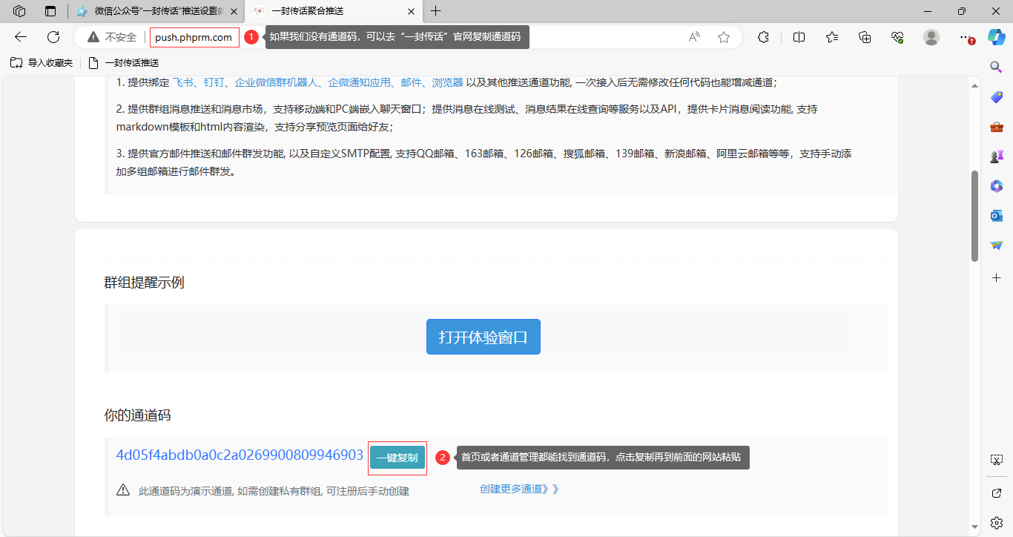Open sidebar Shopping tag icon
Viewport: 1013px width, 537px height.
click(x=997, y=97)
